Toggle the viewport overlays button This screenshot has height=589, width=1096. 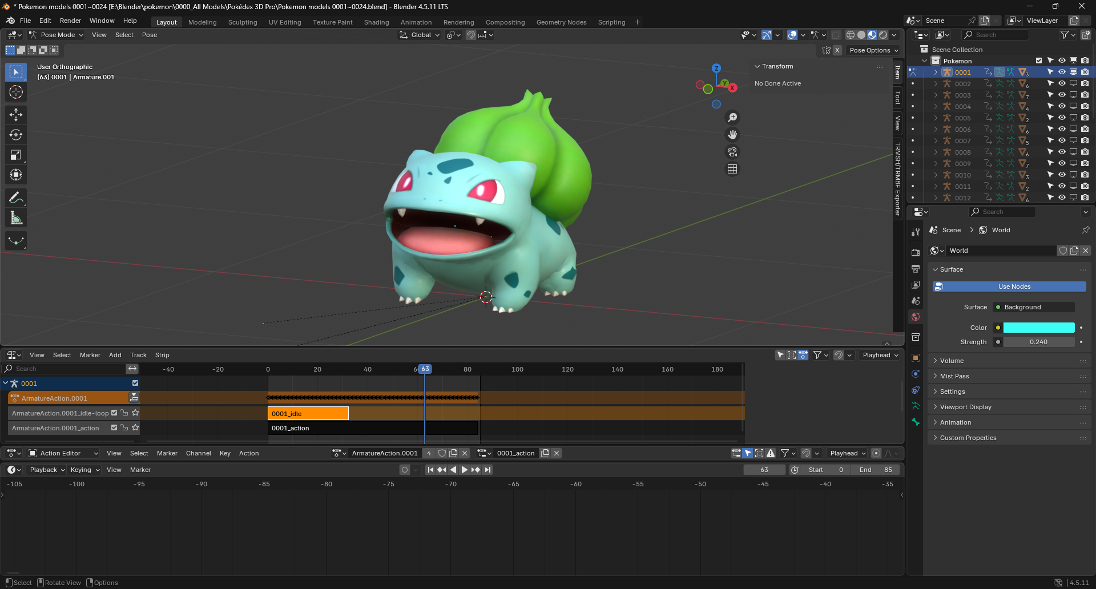click(792, 35)
